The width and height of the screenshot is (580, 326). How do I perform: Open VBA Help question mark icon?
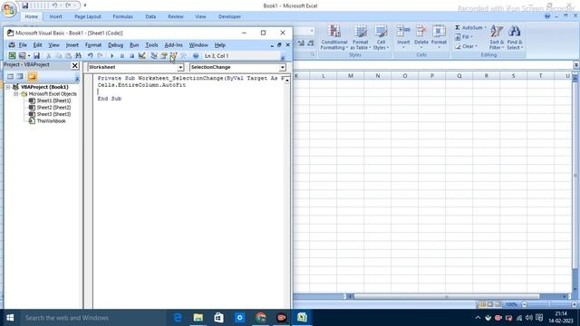coord(196,56)
